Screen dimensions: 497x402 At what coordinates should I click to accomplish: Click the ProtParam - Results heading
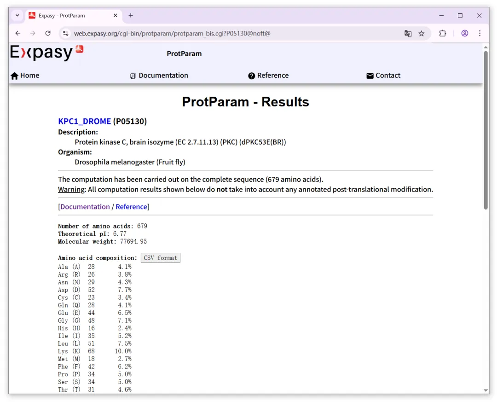245,102
